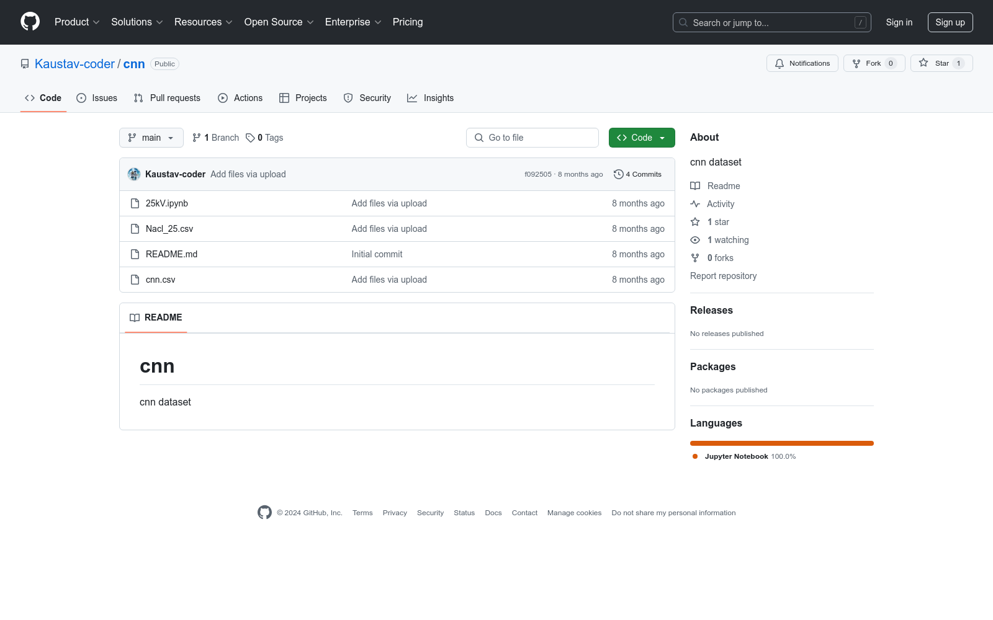Click the eye icon beside '1 watching'

pos(695,240)
